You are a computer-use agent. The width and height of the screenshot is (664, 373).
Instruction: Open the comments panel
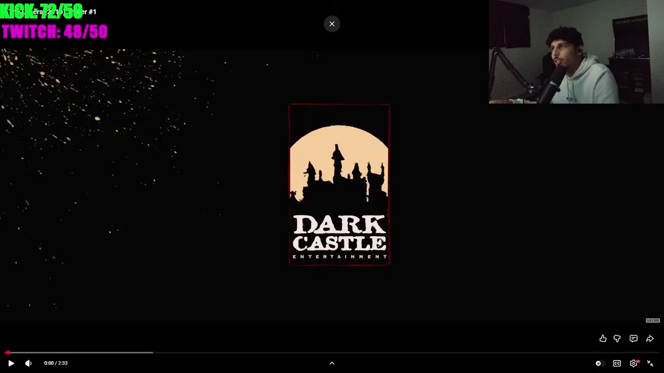pos(633,338)
